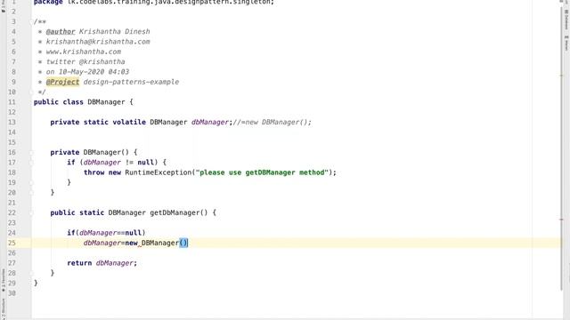570x320 pixels.
Task: Click the throw keyword on line 18
Action: pyautogui.click(x=94, y=172)
